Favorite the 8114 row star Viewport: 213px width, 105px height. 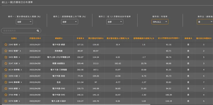pyautogui.click(x=6, y=70)
